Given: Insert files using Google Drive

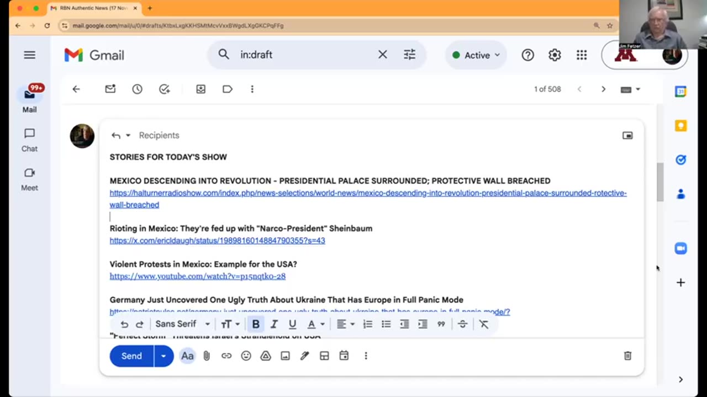Looking at the screenshot, I should (266, 356).
